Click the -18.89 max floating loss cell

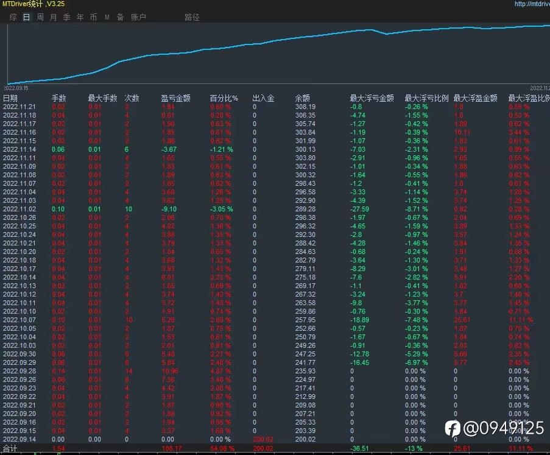click(x=359, y=320)
